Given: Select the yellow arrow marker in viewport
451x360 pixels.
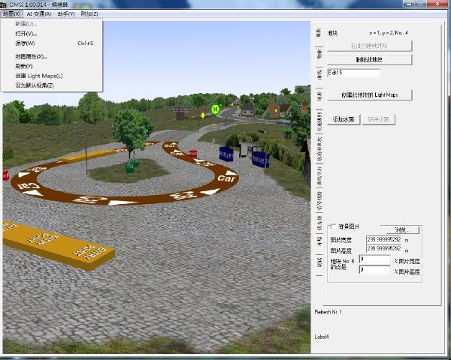Looking at the screenshot, I should (x=203, y=115).
